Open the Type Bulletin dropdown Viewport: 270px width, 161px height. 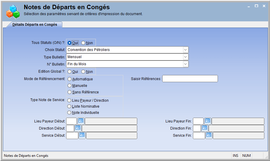pos(185,57)
